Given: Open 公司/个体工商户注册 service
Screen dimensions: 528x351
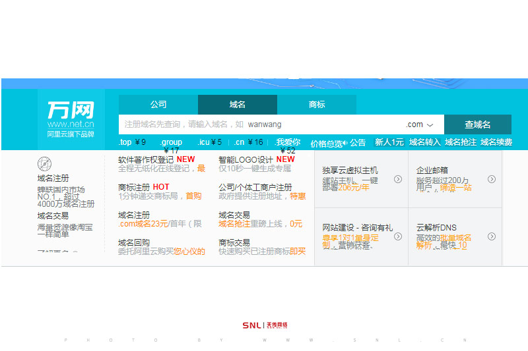Looking at the screenshot, I should click(x=255, y=187).
